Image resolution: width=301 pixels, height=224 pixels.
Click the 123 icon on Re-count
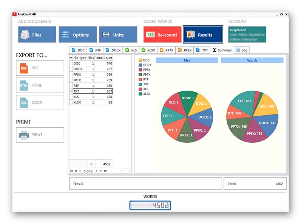(150, 34)
